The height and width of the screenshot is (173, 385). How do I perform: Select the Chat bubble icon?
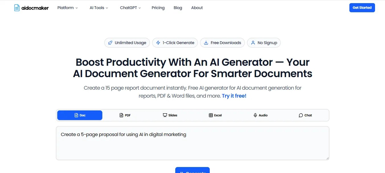[301, 115]
